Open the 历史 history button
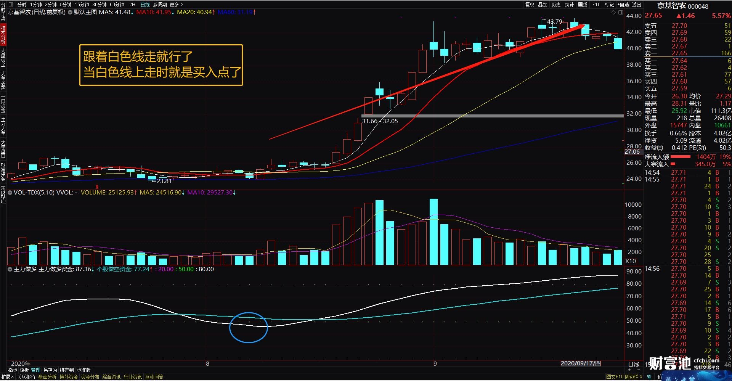732x381 pixels. click(x=556, y=5)
